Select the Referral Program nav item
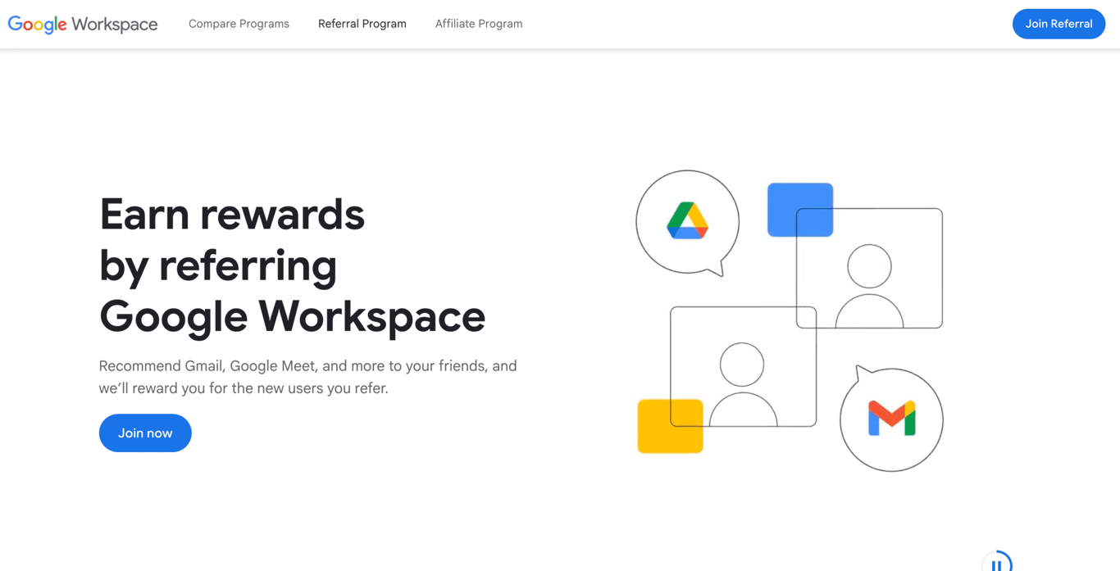Image resolution: width=1120 pixels, height=571 pixels. point(362,24)
